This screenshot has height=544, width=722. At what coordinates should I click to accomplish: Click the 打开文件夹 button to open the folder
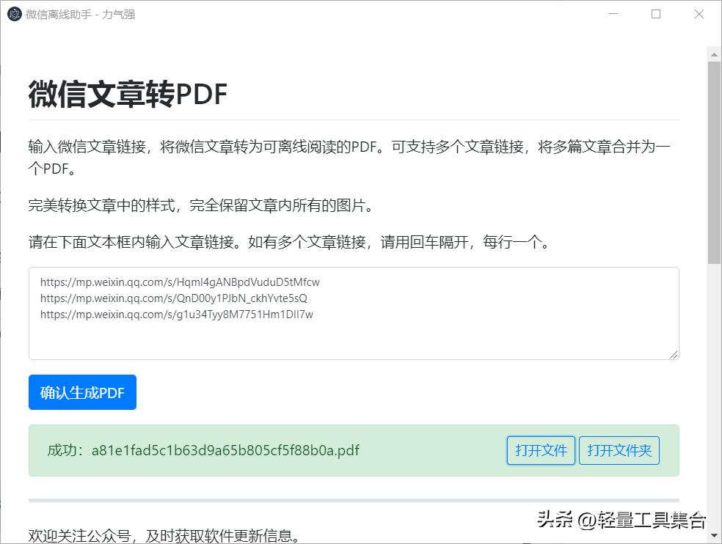tap(620, 450)
